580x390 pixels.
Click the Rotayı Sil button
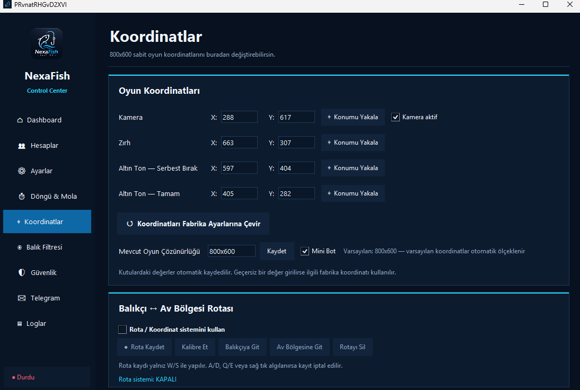pos(353,347)
